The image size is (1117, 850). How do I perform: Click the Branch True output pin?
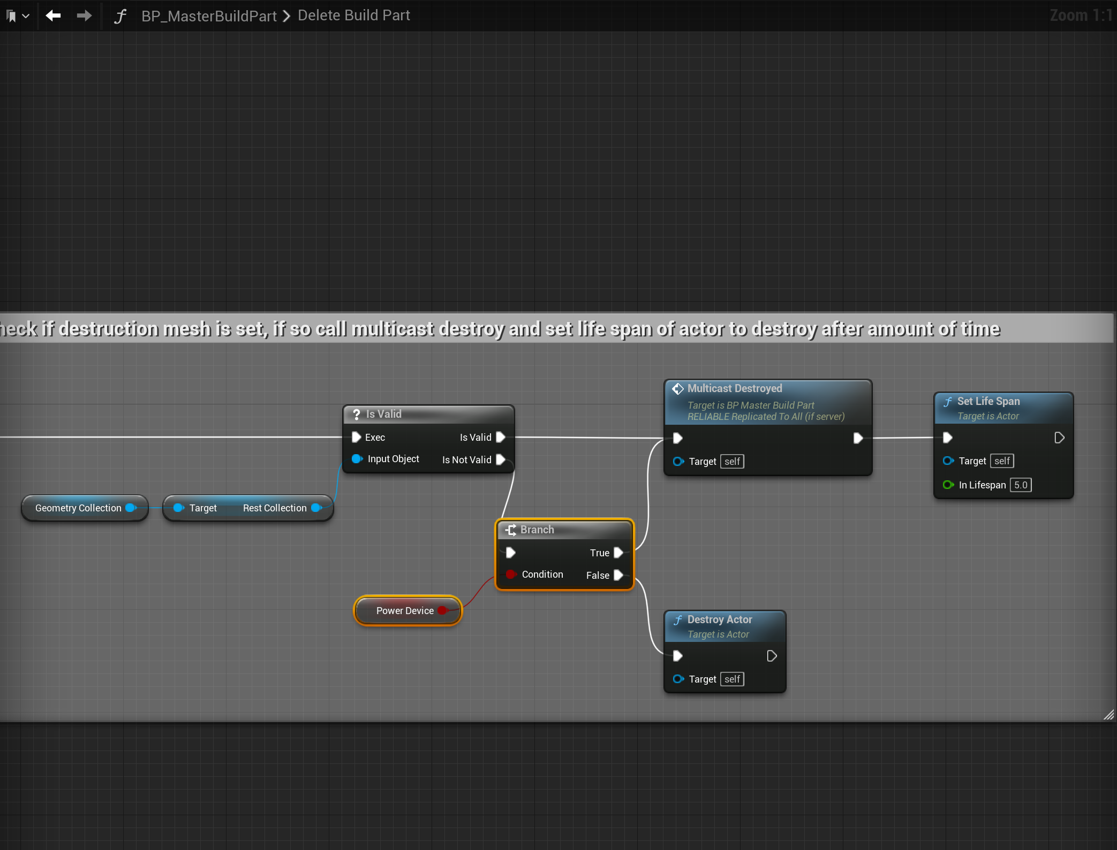(x=618, y=553)
